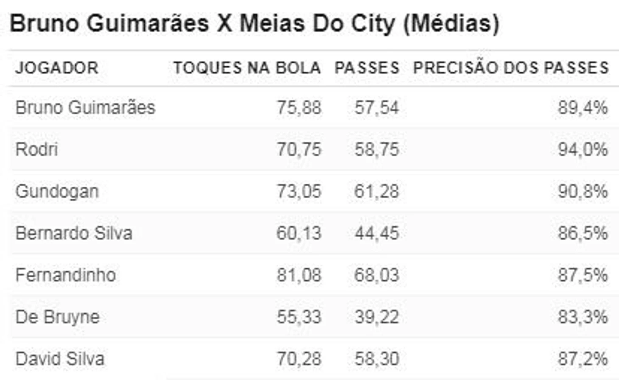The width and height of the screenshot is (619, 380).
Task: Select Rodri's 94,0% pass accuracy cell
Action: (583, 149)
